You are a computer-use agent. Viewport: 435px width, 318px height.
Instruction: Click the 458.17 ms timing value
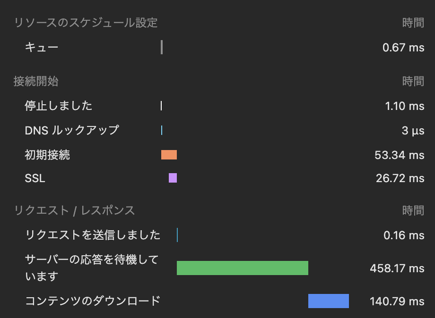click(397, 268)
